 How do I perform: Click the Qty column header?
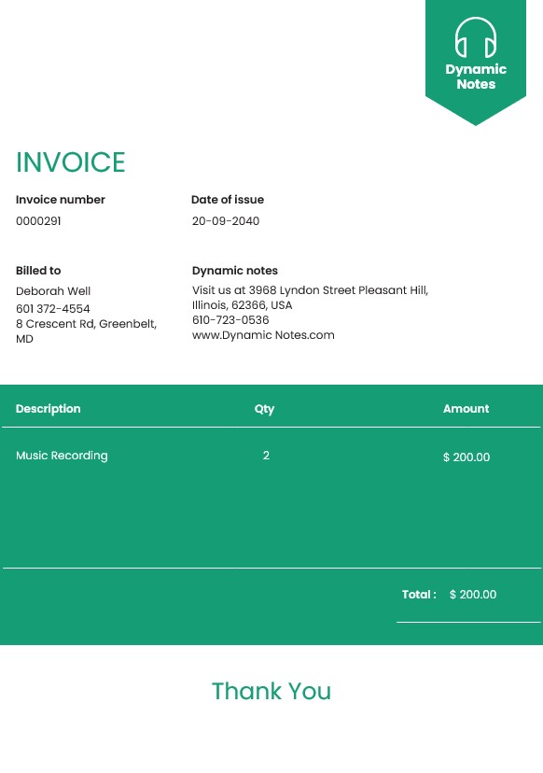coord(264,409)
